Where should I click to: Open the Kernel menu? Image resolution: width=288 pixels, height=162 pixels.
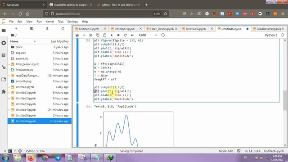coord(49,22)
